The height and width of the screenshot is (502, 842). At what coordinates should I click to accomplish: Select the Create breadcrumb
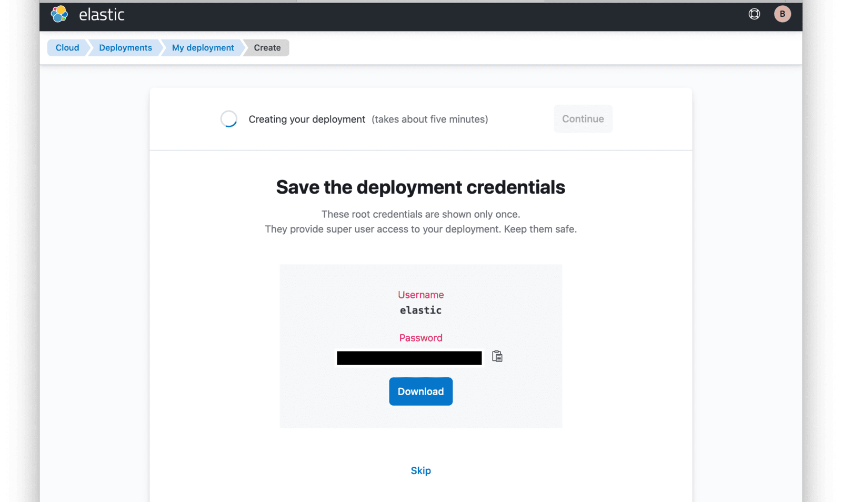[267, 48]
